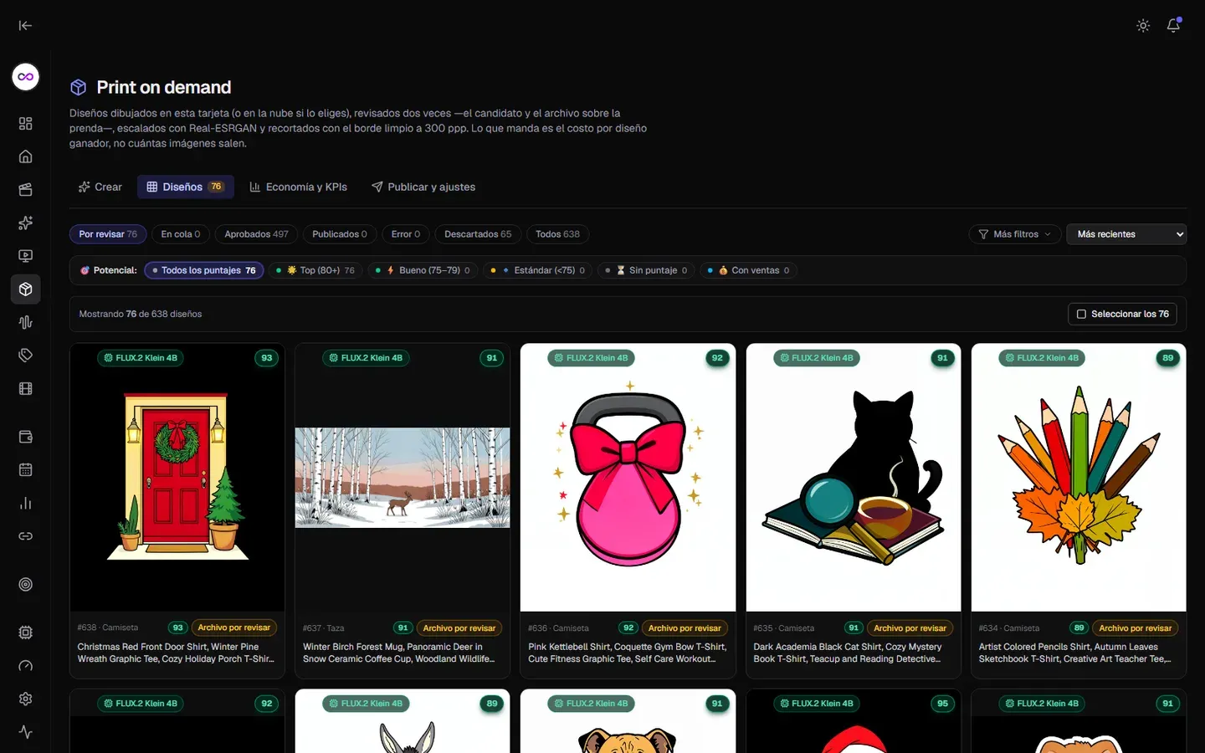Open the clapperboard icon in sidebar
This screenshot has height=753, width=1205.
tap(26, 190)
